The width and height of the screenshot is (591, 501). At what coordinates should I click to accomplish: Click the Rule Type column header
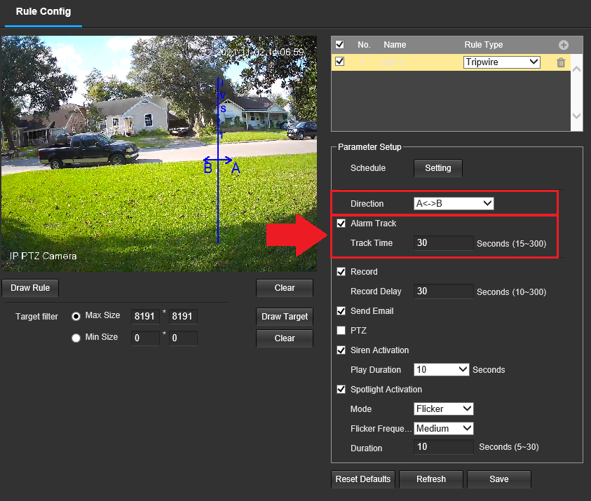pyautogui.click(x=484, y=45)
